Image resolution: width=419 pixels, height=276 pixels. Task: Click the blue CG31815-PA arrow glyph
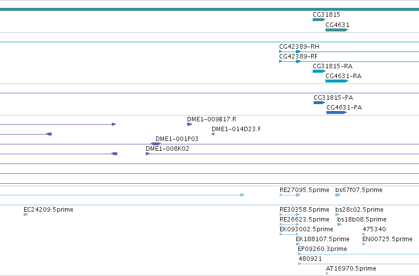click(x=320, y=103)
